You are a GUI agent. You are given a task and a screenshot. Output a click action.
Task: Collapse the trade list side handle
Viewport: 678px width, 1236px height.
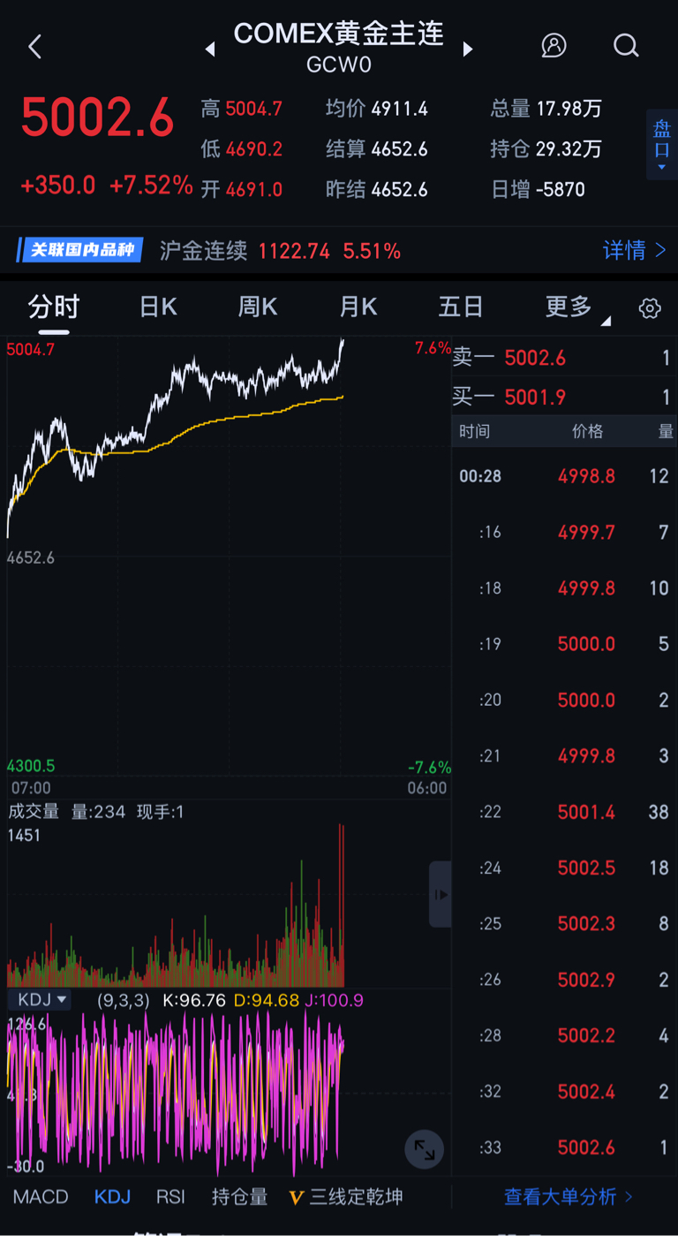coord(440,894)
